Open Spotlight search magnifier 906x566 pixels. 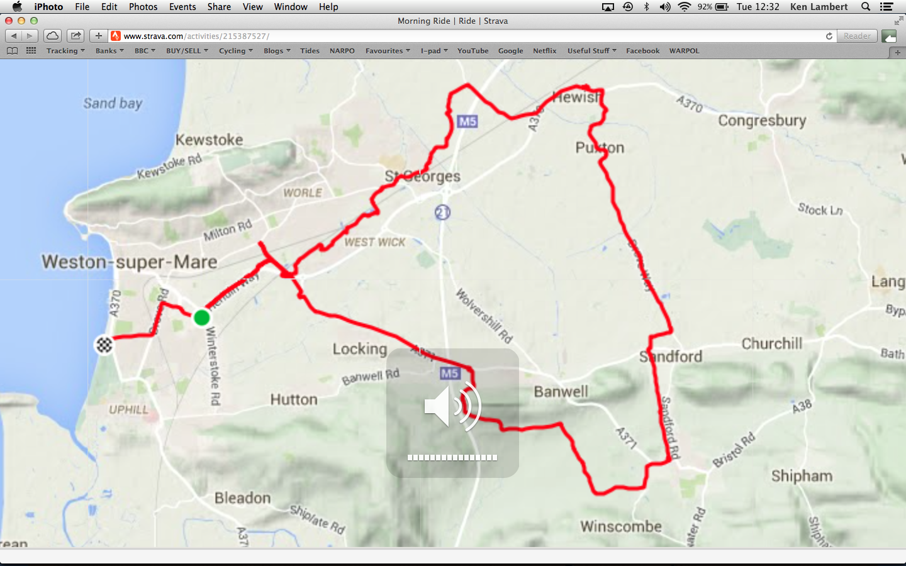866,7
